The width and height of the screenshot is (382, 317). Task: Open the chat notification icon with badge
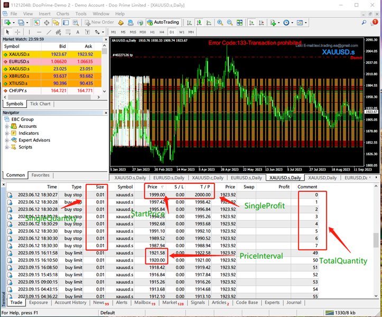(x=374, y=22)
